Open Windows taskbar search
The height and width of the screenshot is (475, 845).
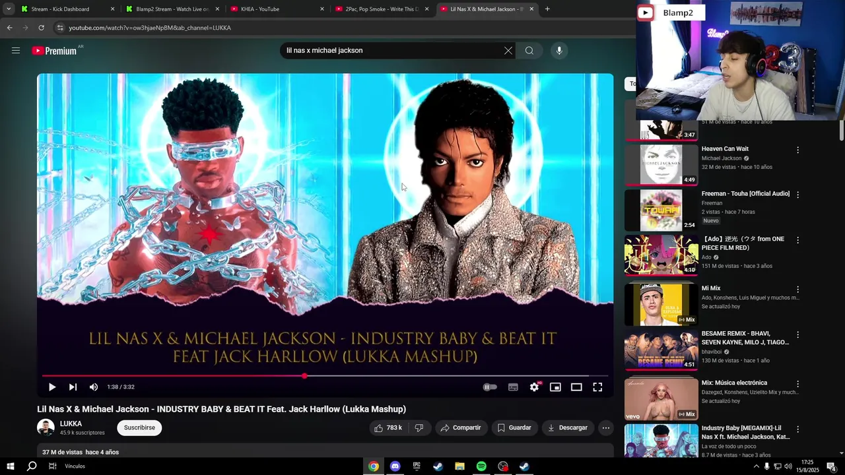coord(32,466)
